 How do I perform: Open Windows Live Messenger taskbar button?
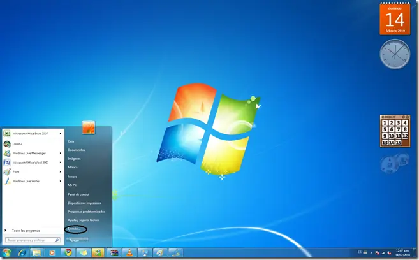click(98, 252)
